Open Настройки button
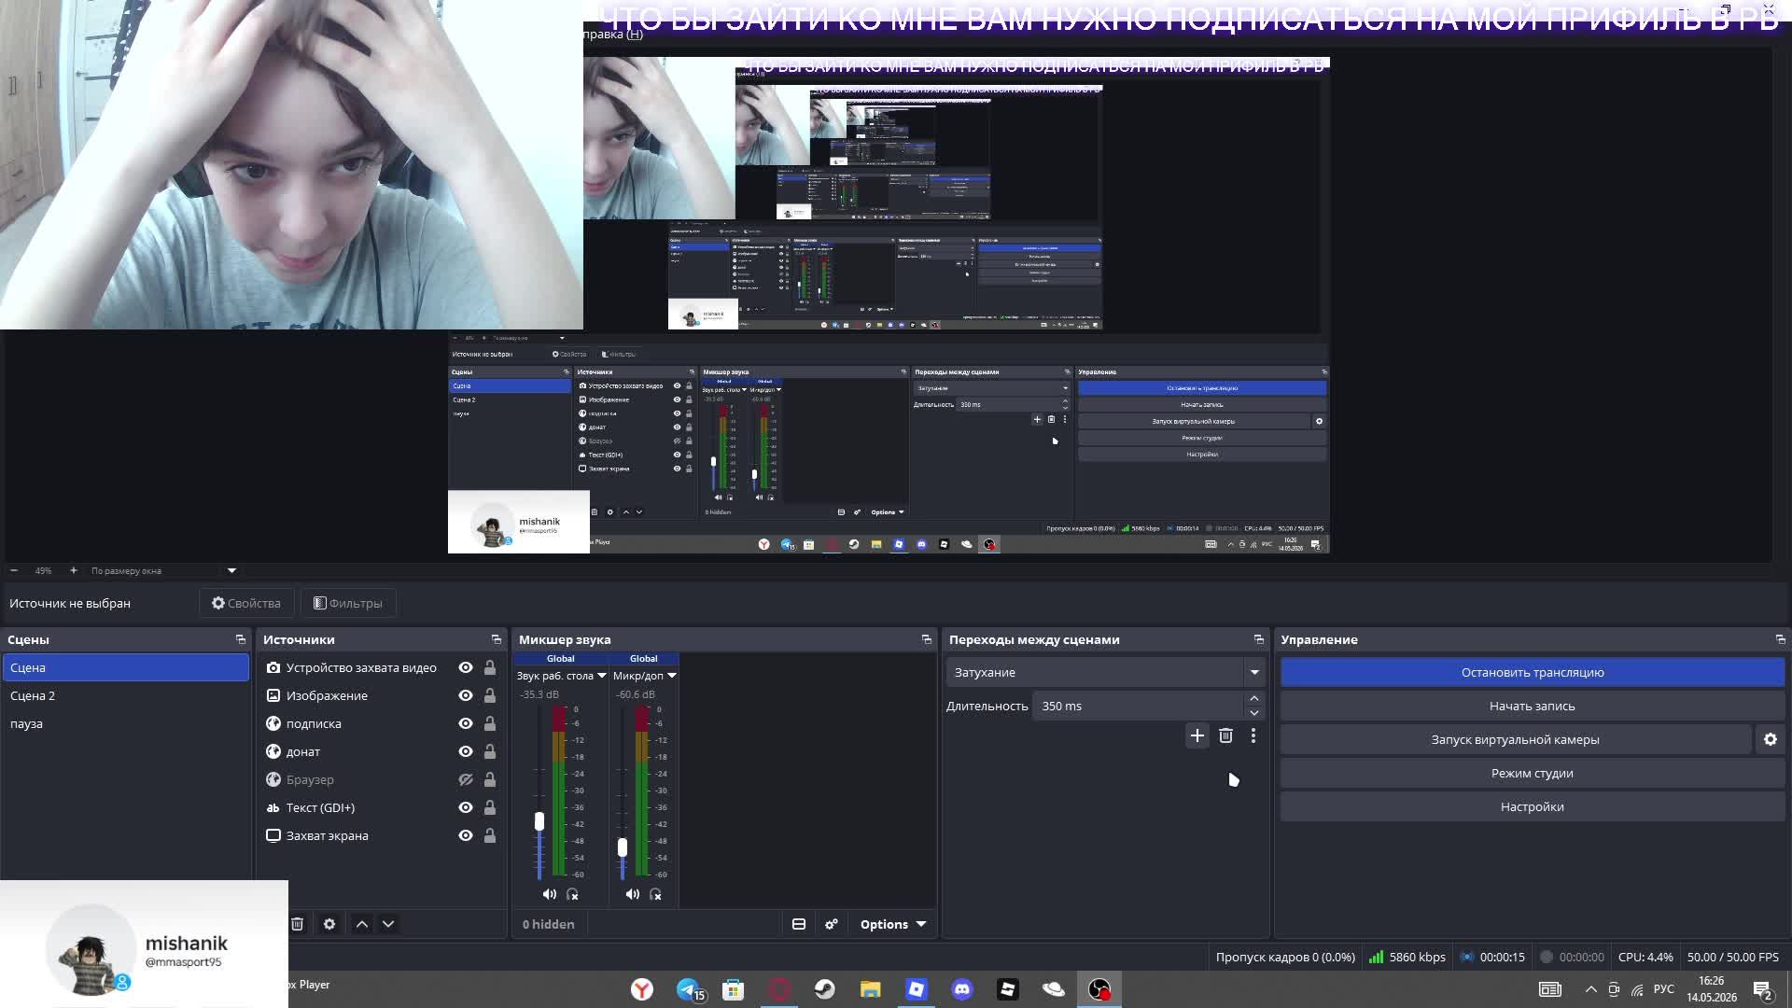This screenshot has height=1008, width=1792. 1533,806
